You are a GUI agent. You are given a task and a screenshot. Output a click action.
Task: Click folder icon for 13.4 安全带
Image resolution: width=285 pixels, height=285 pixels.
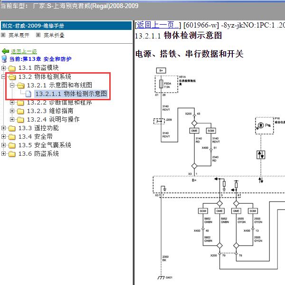[x=12, y=137]
